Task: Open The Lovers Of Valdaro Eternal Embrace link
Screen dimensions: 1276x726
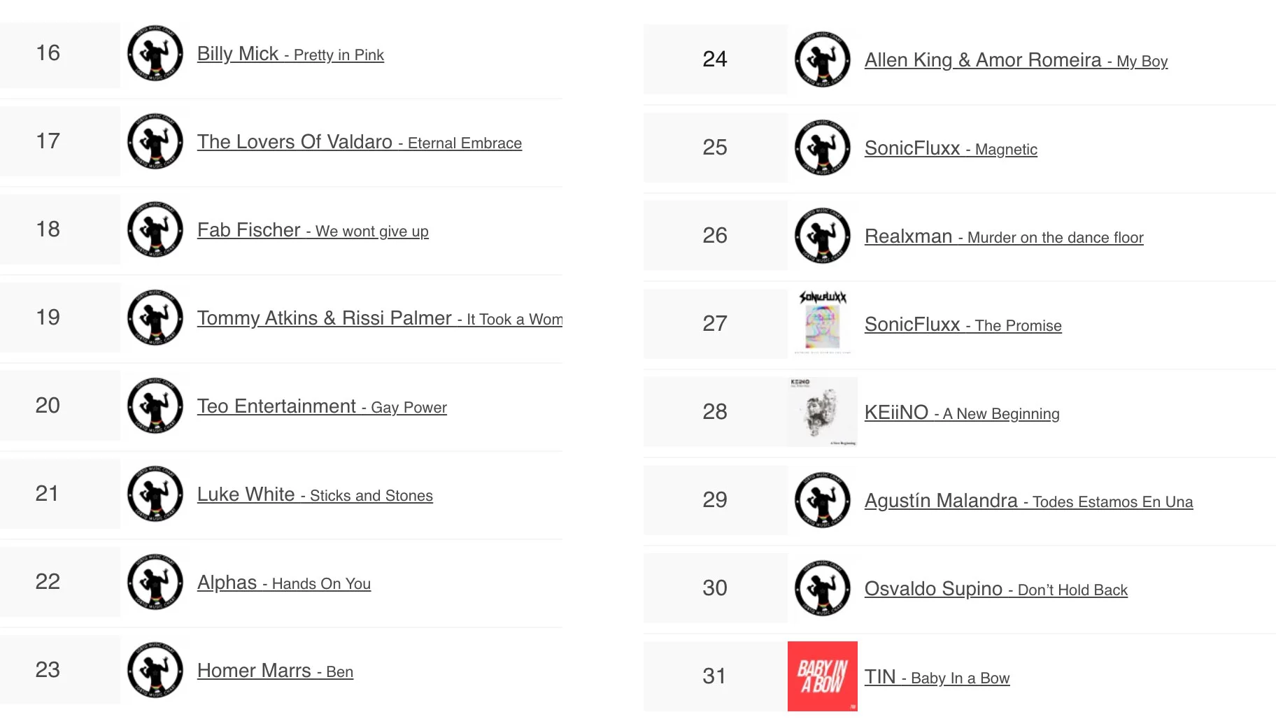Action: 359,143
